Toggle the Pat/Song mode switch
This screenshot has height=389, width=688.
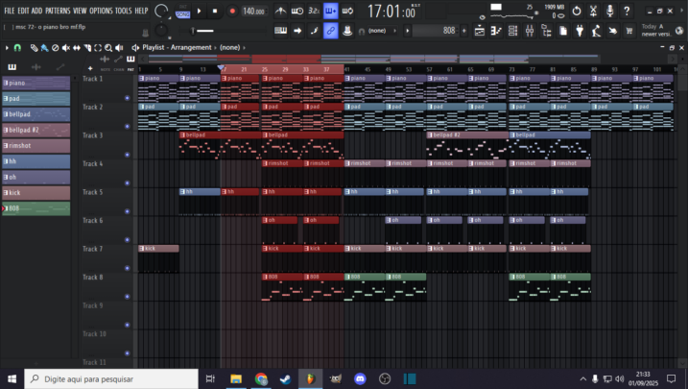(x=182, y=12)
